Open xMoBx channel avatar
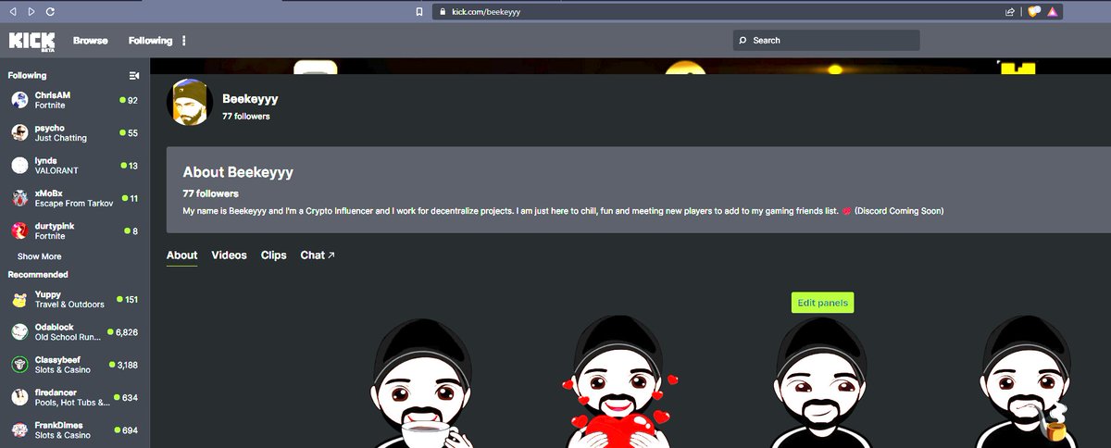This screenshot has width=1111, height=448. coord(19,198)
